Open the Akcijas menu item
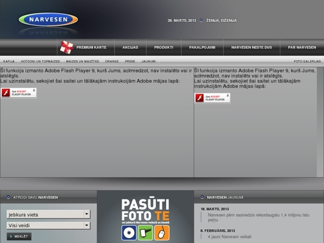Screen dimensions: 324x243 click(130, 47)
